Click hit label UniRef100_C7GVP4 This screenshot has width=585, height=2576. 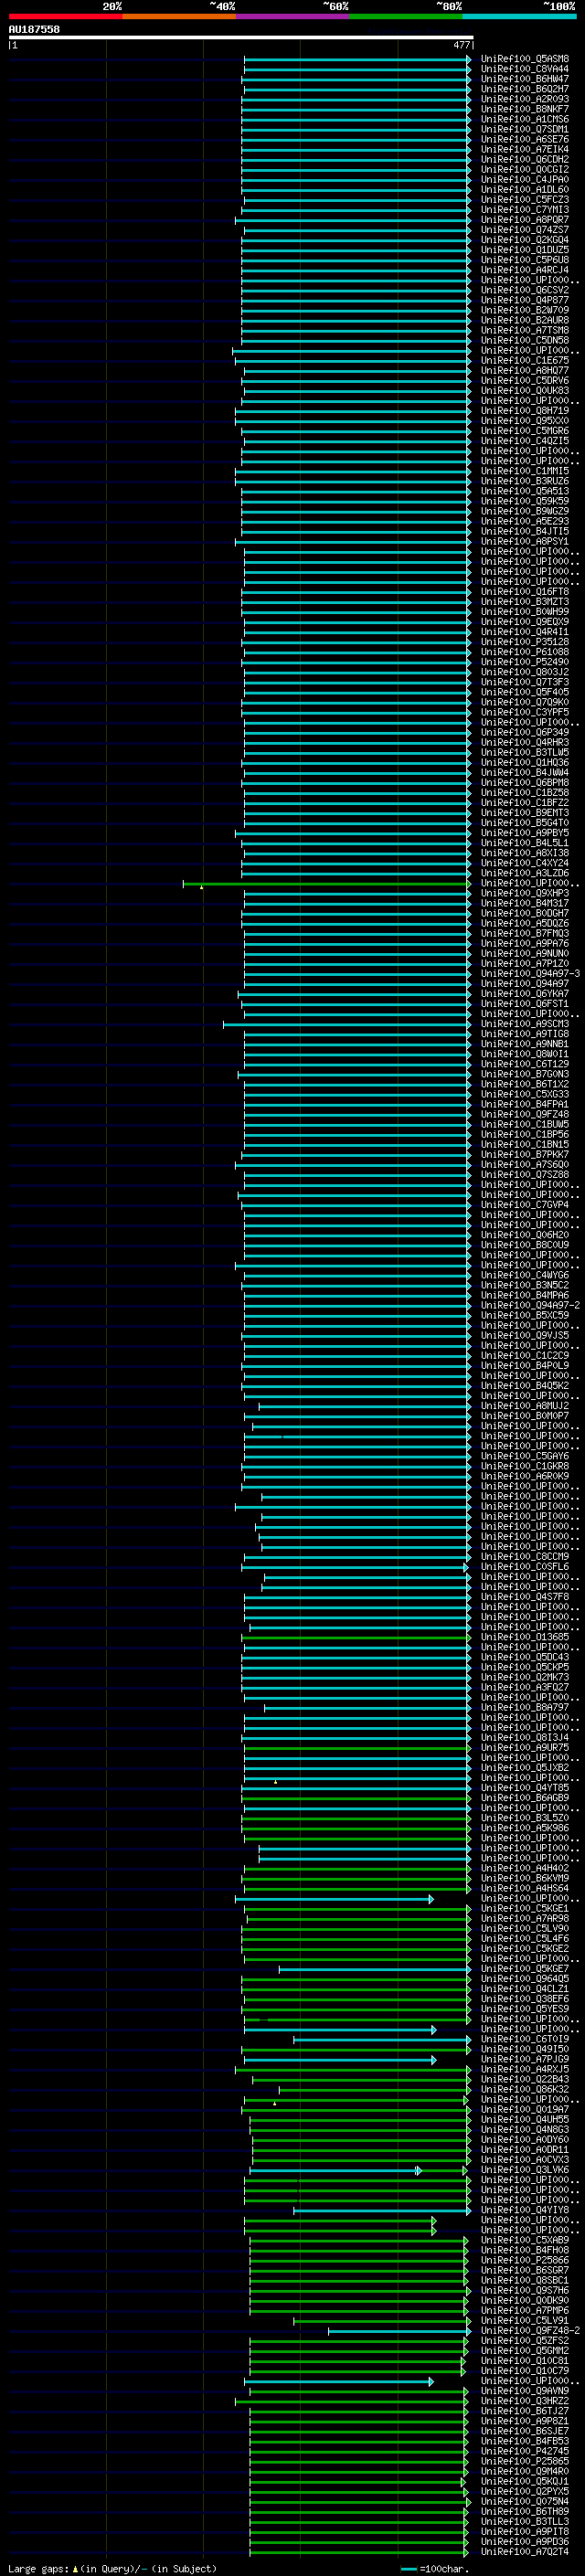525,1205
